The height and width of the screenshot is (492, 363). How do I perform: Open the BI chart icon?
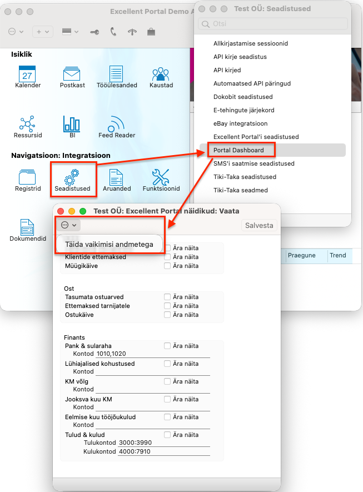point(72,125)
